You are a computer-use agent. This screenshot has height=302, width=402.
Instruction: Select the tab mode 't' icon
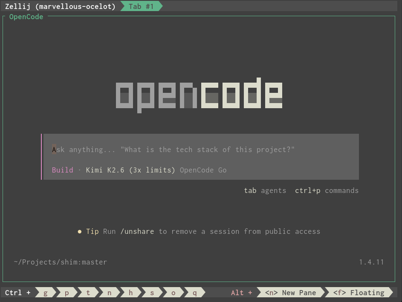pyautogui.click(x=88, y=293)
